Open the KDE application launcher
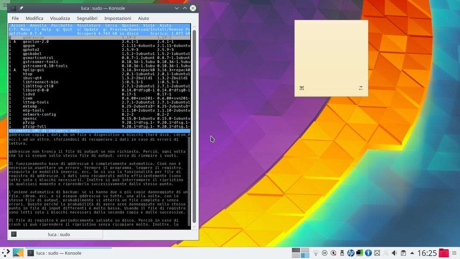The height and width of the screenshot is (259, 460). tap(6, 253)
